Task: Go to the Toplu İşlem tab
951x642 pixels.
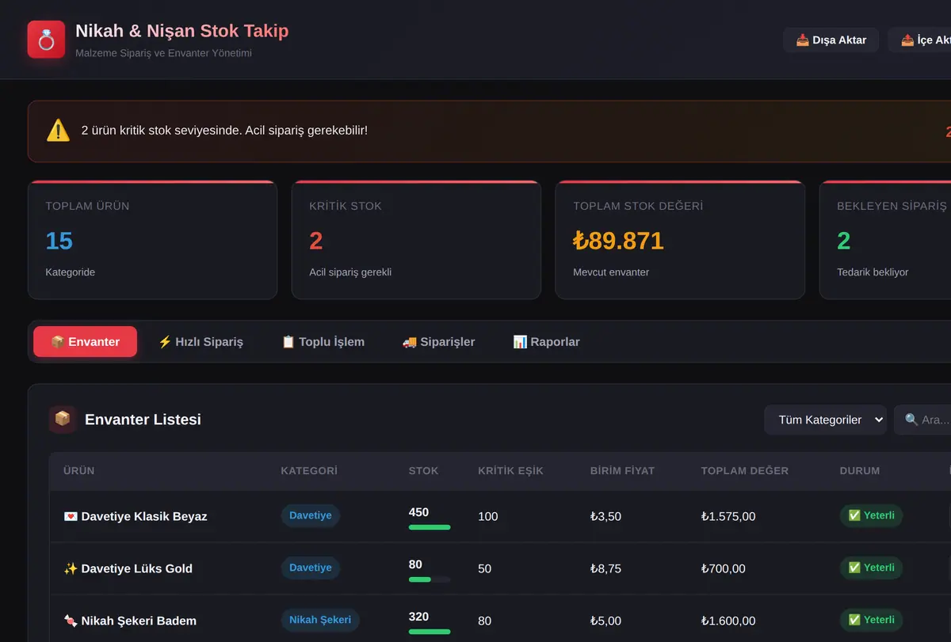Action: [323, 342]
